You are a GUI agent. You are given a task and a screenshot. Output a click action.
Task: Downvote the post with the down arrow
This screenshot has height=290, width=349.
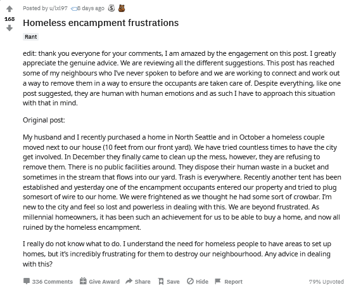click(10, 28)
